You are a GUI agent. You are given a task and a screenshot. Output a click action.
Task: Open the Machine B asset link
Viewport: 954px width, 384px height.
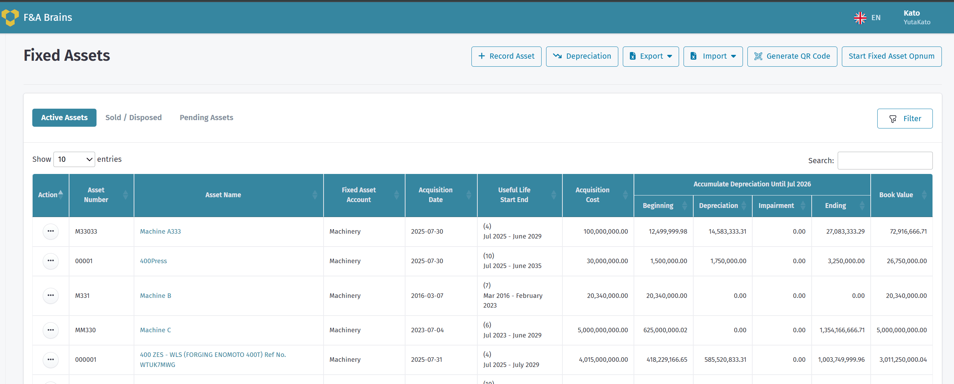[156, 296]
